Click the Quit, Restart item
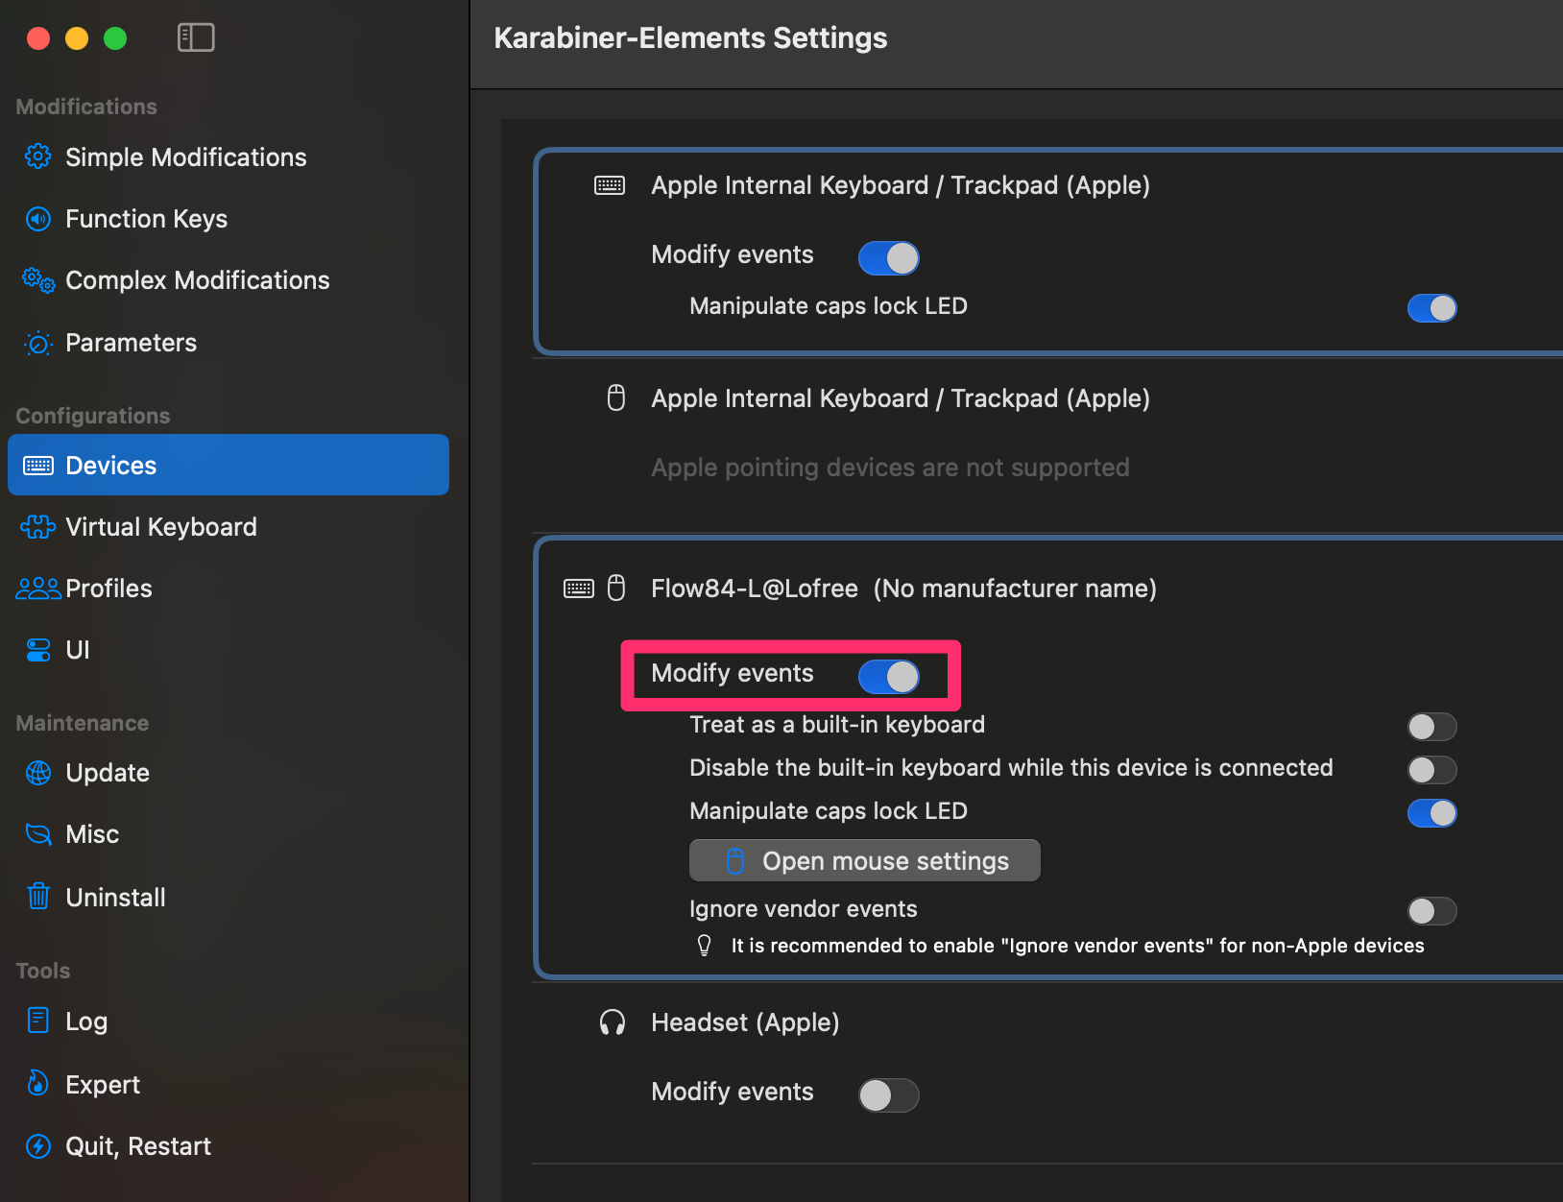 [x=137, y=1146]
